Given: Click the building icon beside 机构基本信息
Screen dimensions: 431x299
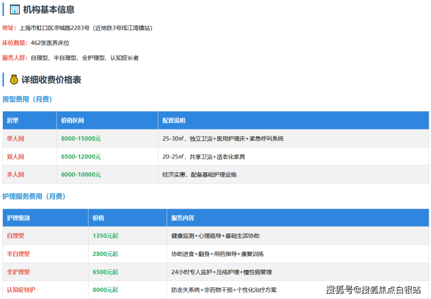Looking at the screenshot, I should tap(15, 9).
